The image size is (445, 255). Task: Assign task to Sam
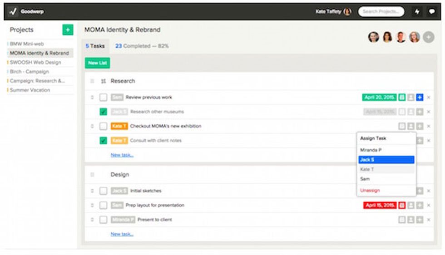386,179
